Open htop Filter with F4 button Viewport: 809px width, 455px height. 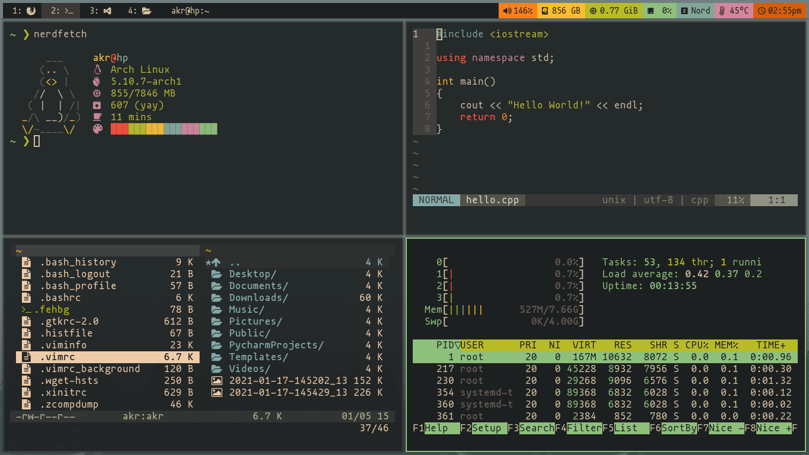[578, 428]
